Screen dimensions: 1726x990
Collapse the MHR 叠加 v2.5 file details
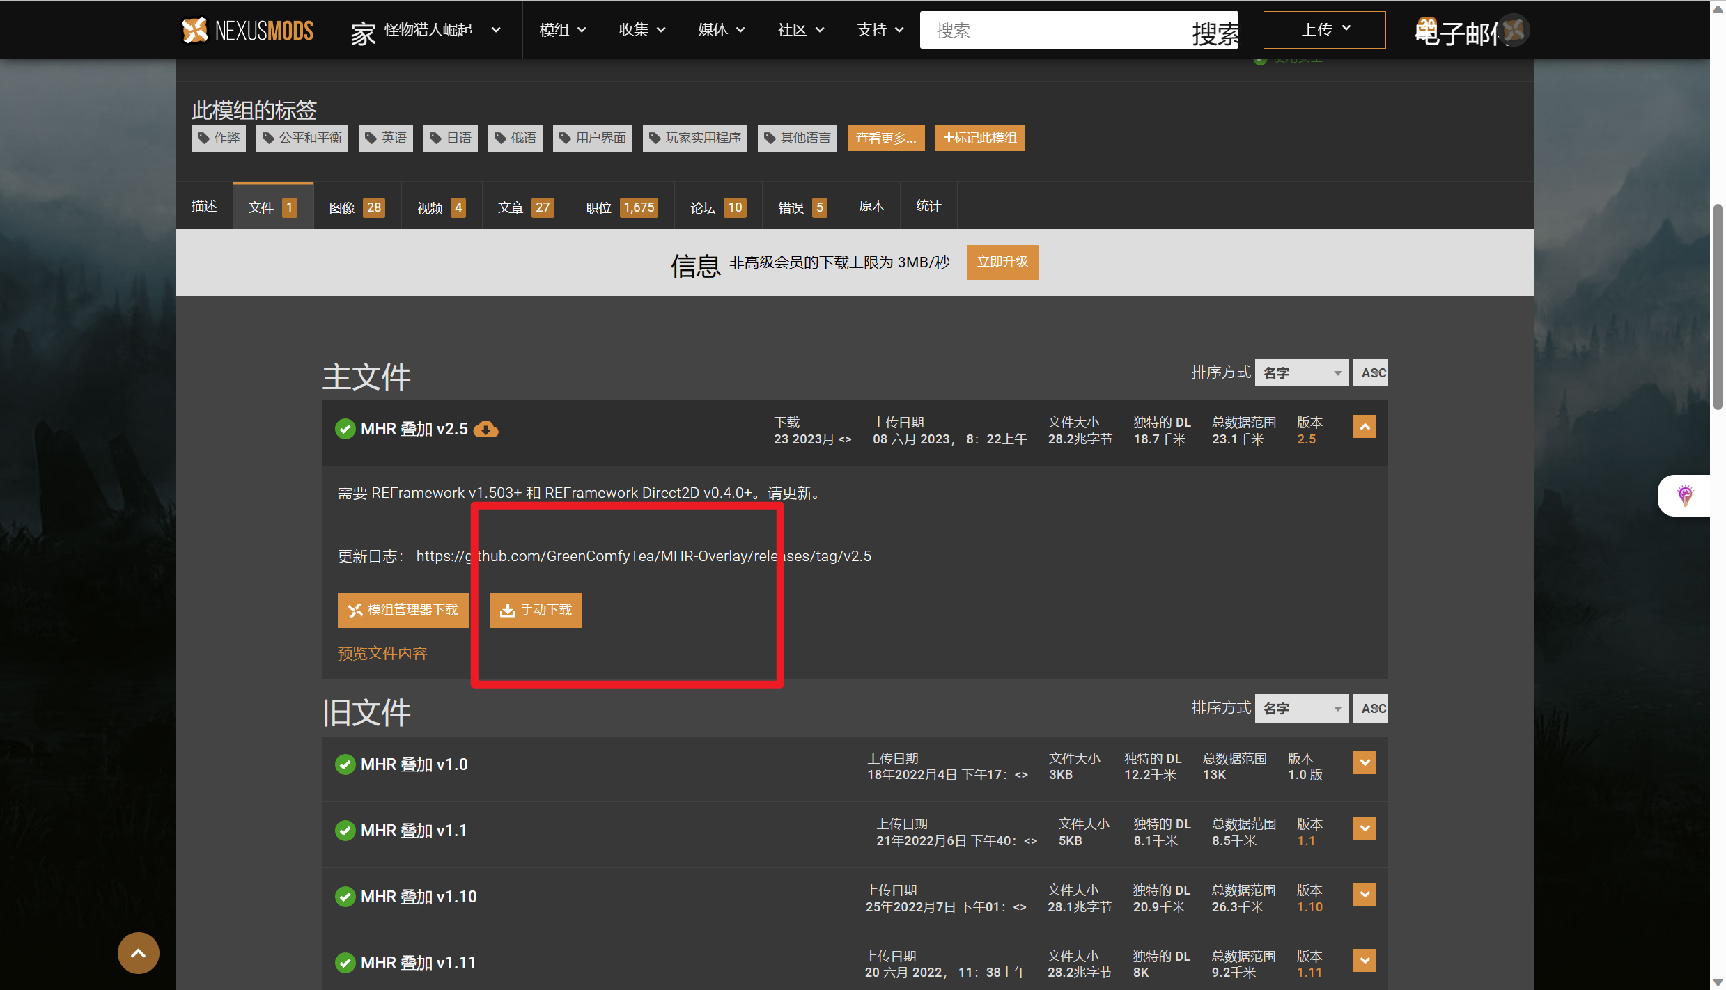click(1365, 427)
